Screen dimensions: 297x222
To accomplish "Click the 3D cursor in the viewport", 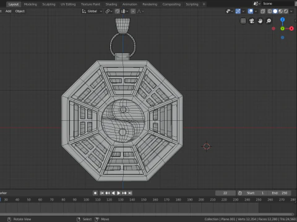I will [207, 146].
